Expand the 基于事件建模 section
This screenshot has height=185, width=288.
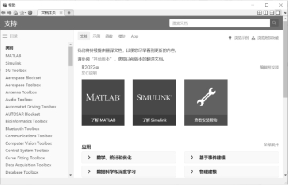(x=231, y=158)
